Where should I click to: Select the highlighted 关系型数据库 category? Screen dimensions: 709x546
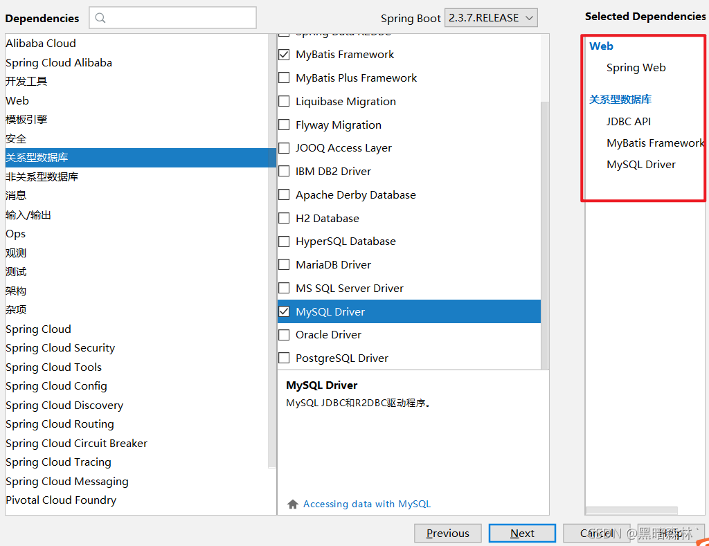pyautogui.click(x=141, y=157)
